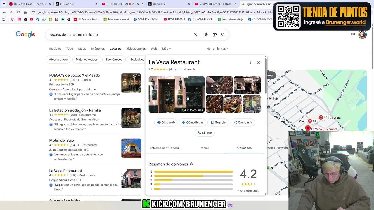Click the 3-star rating bar

(x=193, y=180)
